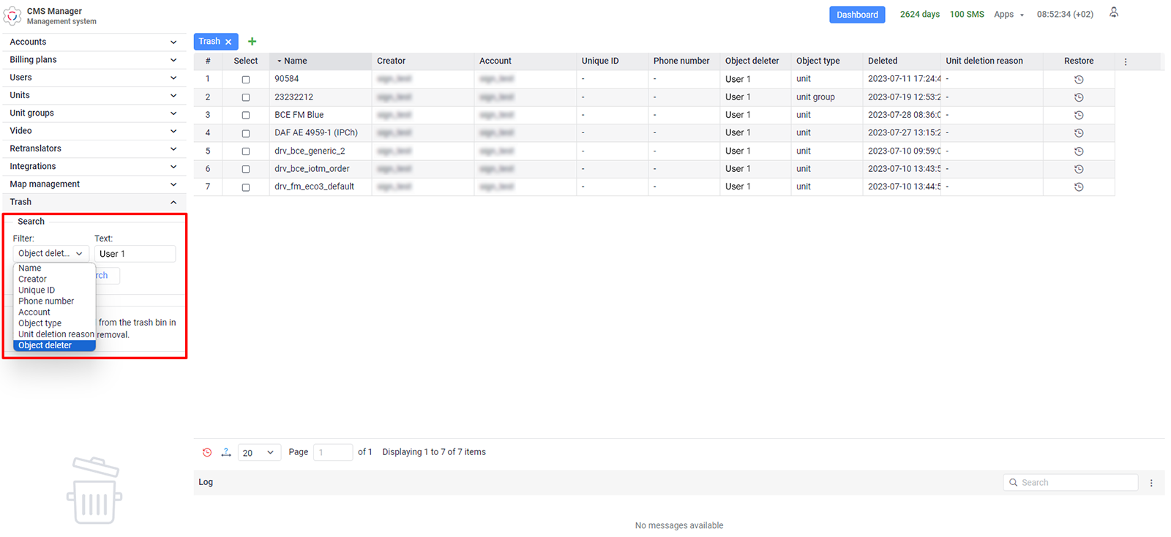Restore drv_bce_iotm_order unit
Screen dimensions: 1171x537
1079,169
